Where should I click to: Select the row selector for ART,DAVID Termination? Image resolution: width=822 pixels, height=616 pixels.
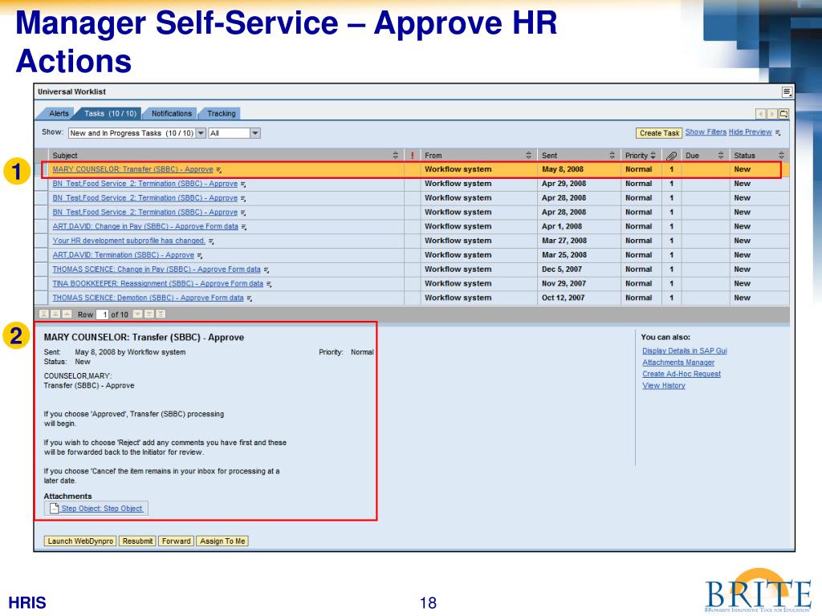pos(42,255)
